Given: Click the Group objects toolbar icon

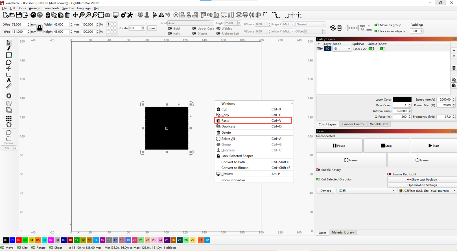Looking at the screenshot, I should [x=140, y=15].
